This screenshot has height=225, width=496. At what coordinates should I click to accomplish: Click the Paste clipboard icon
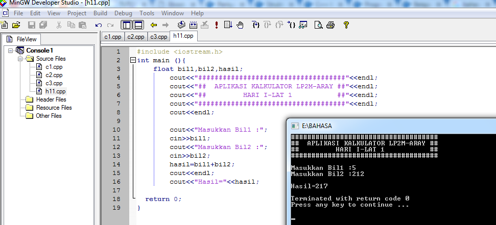(x=83, y=25)
